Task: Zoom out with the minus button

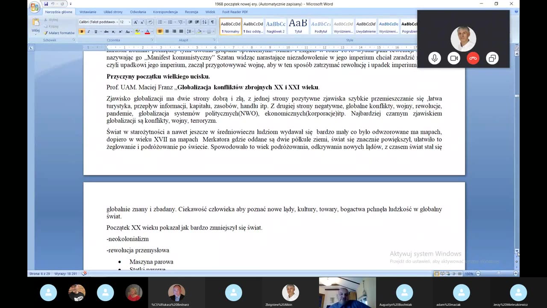Action: (478, 273)
